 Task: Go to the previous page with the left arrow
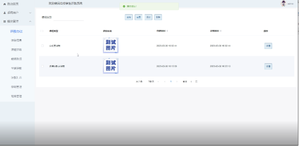coord(165,81)
